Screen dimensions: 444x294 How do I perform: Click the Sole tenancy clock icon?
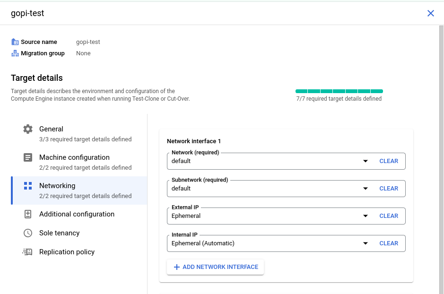click(28, 233)
